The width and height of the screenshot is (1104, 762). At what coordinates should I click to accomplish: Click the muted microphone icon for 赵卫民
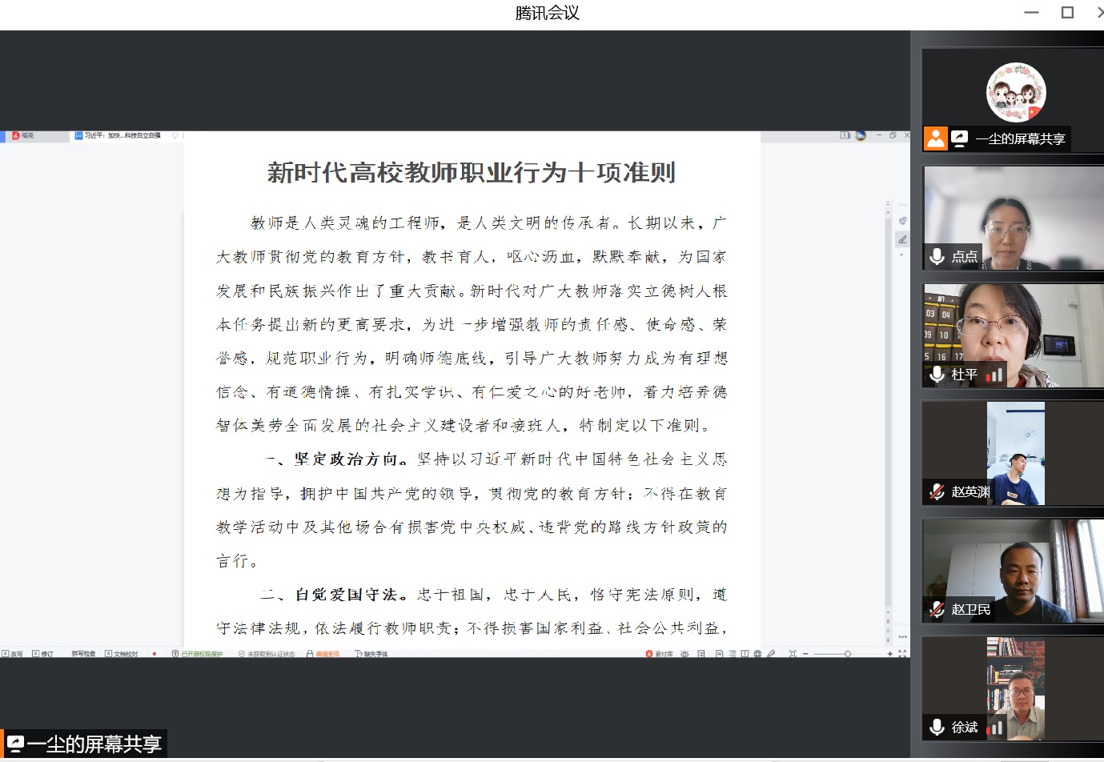[937, 609]
